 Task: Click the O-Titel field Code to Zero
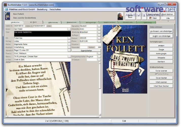pyautogui.click(x=42, y=60)
